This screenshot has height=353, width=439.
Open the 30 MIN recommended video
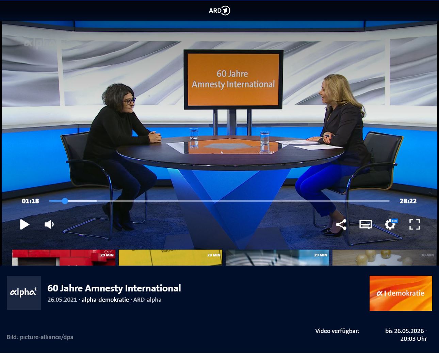point(384,257)
